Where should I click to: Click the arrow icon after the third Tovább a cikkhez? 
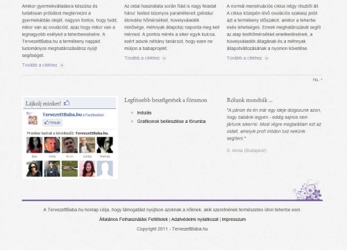click(266, 58)
